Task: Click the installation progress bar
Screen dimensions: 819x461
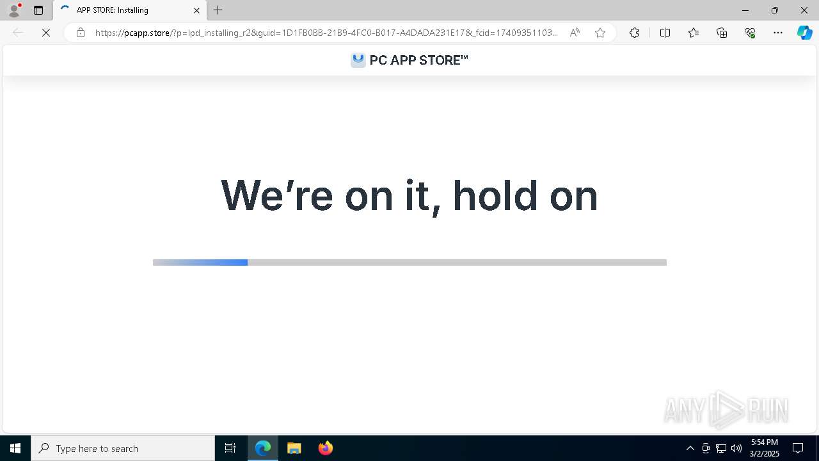Action: [x=409, y=263]
